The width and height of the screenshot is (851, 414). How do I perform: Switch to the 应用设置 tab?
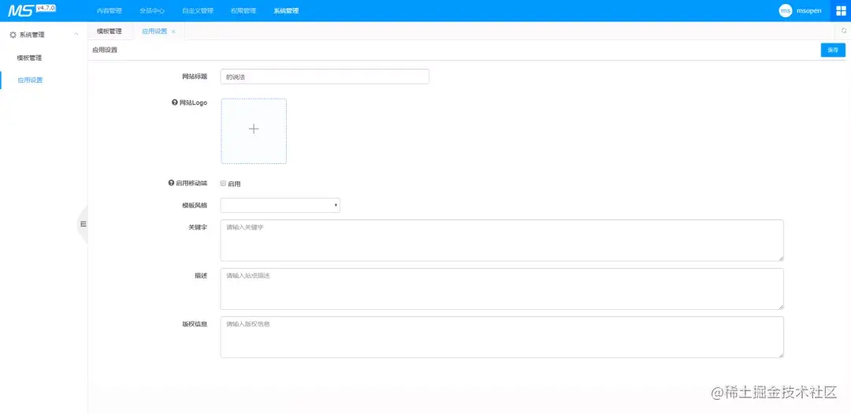coord(154,32)
